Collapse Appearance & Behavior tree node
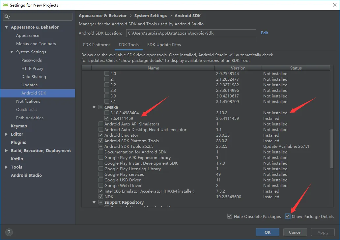The width and height of the screenshot is (340, 240). [x=7, y=27]
